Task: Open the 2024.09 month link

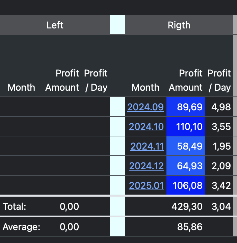Action: click(x=146, y=107)
